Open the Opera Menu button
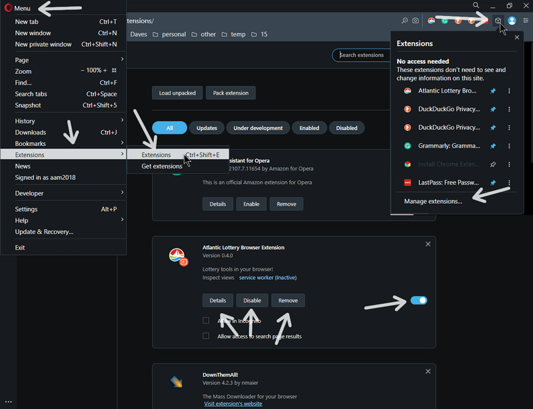Screen dimensions: 533x409 (x=17, y=8)
